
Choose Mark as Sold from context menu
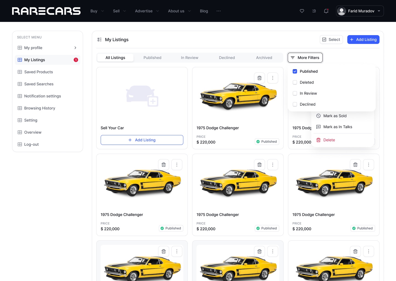pos(343,116)
